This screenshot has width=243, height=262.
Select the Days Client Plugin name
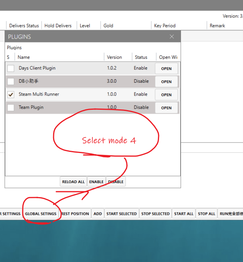pyautogui.click(x=37, y=68)
